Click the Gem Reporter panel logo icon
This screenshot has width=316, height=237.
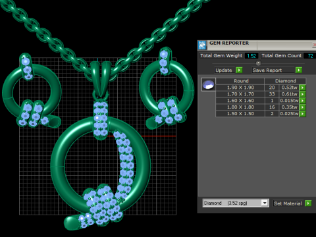tap(202, 45)
